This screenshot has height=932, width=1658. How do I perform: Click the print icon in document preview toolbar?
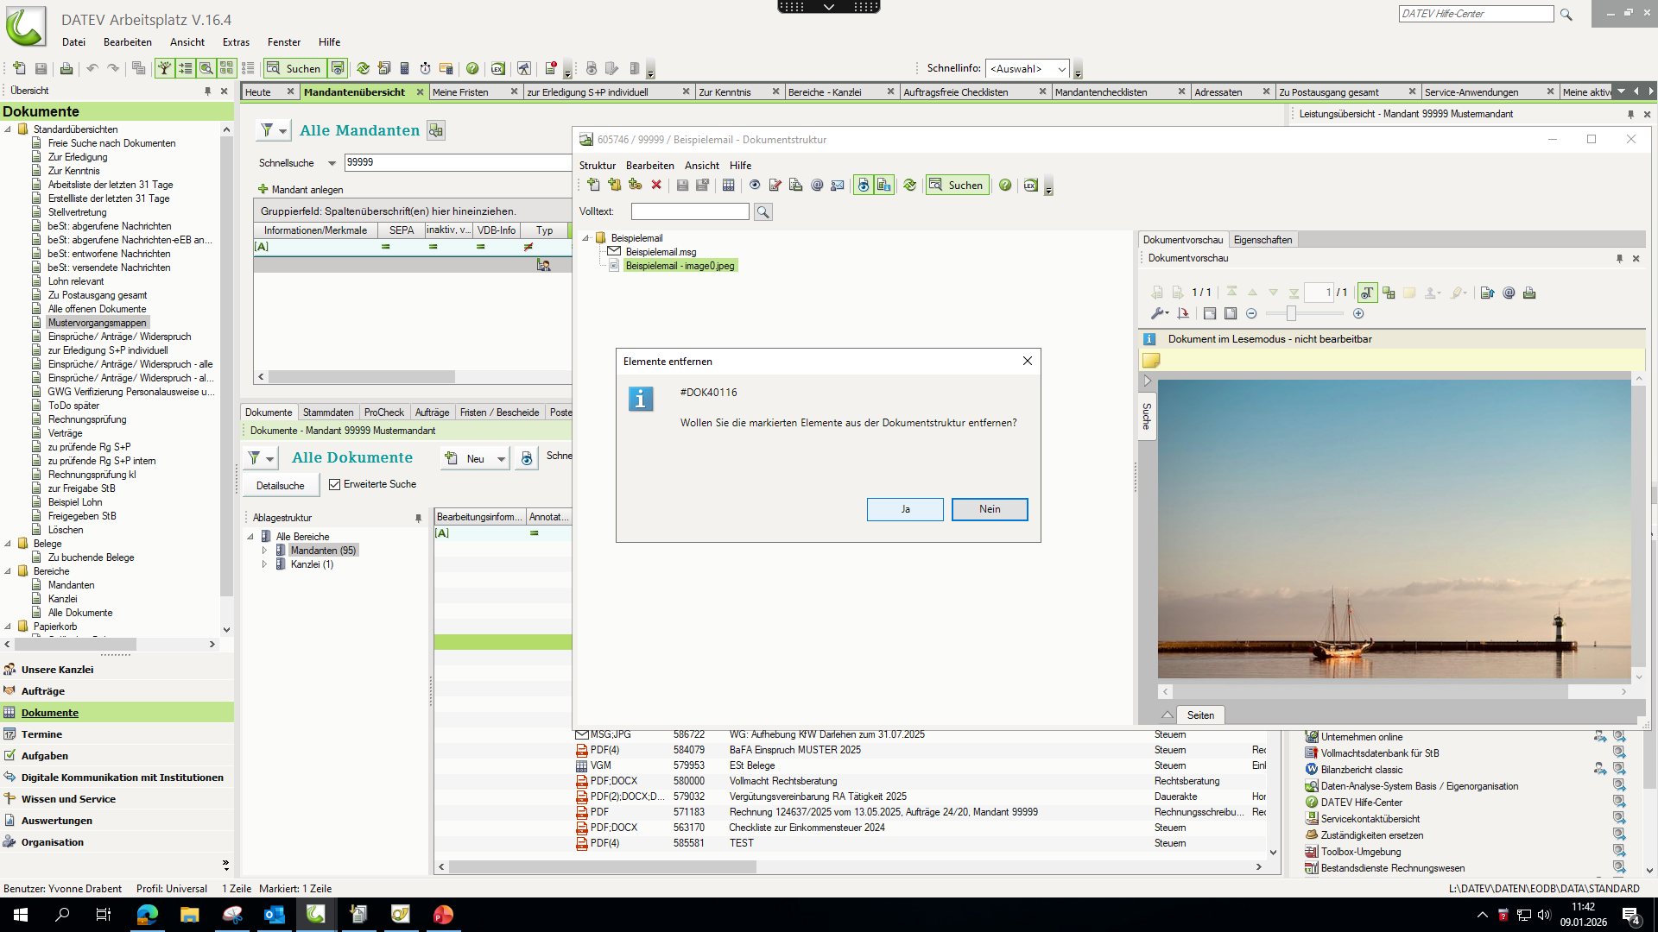pyautogui.click(x=1529, y=293)
